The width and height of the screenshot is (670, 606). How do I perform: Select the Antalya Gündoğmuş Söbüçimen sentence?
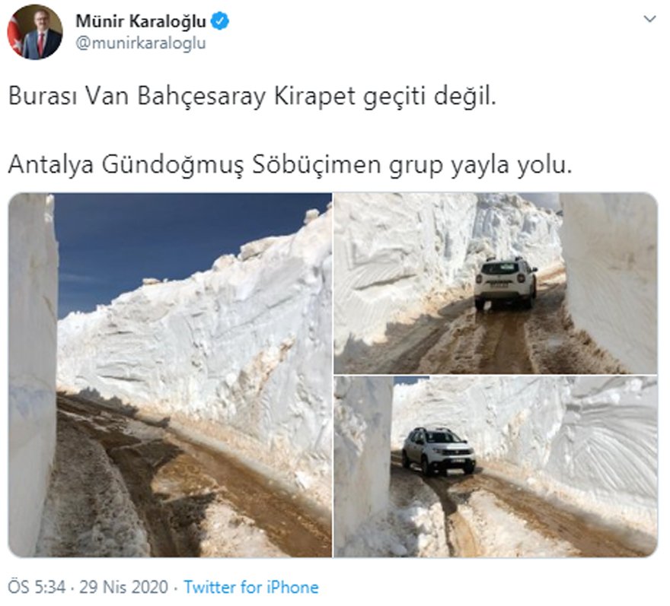tap(290, 165)
